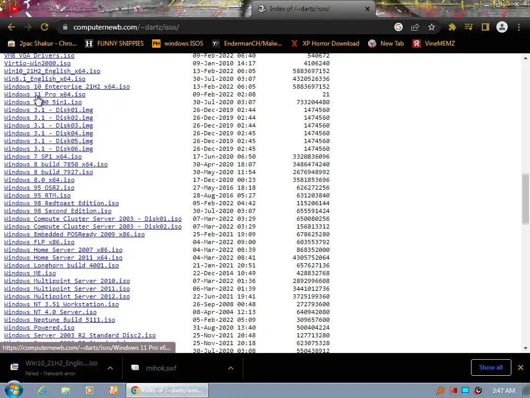The image size is (530, 398).
Task: Download Windows 11 Pro x64.iso
Action: (45, 94)
